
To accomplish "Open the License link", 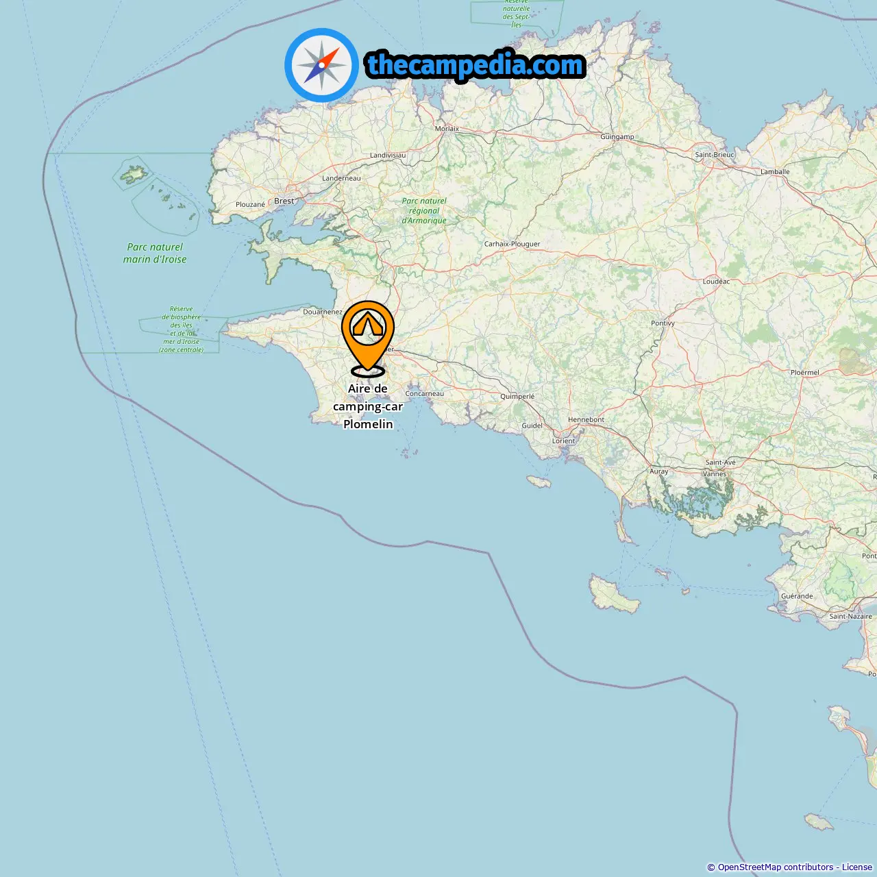I will click(x=857, y=867).
